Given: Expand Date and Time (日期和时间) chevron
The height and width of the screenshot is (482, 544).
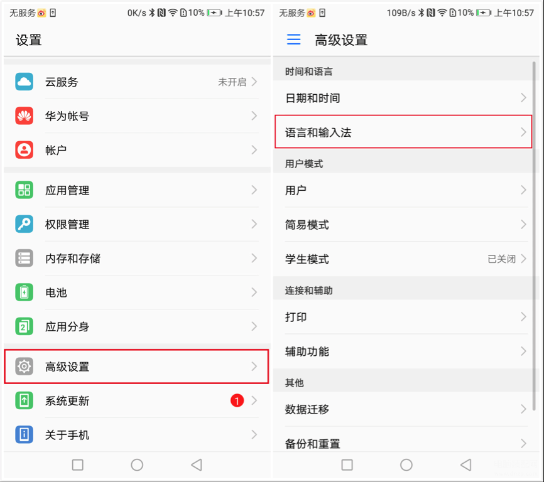Looking at the screenshot, I should pos(523,98).
